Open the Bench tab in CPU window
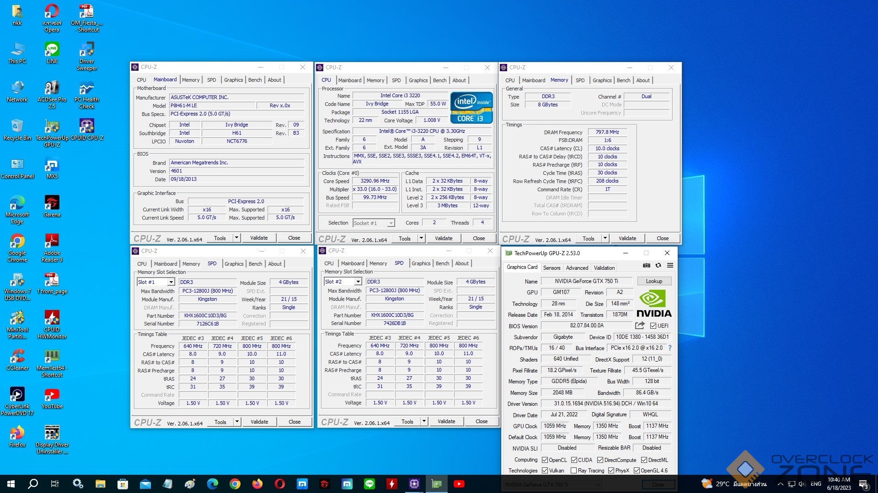Screen dimensions: 878x493 coord(439,80)
